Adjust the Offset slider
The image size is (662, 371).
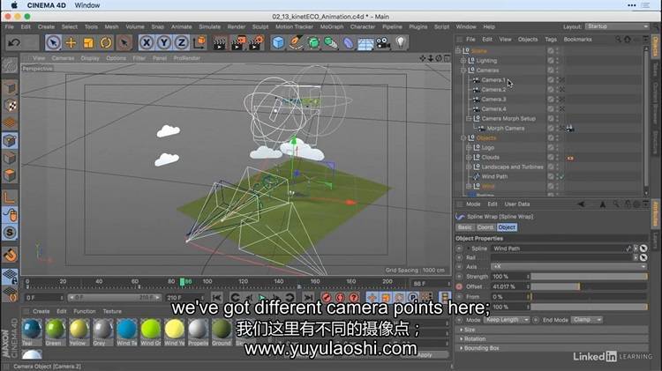[589, 286]
